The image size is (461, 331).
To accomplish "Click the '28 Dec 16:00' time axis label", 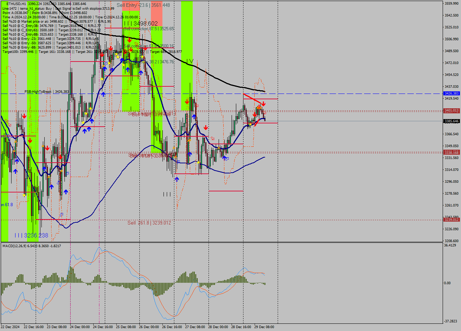I will click(x=241, y=327).
